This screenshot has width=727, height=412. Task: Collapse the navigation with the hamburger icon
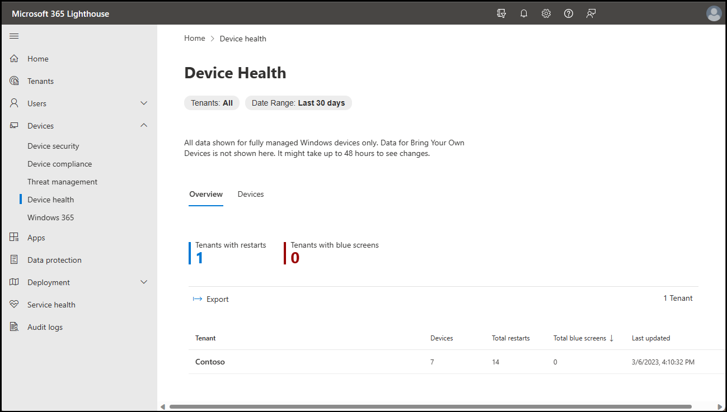(x=14, y=36)
